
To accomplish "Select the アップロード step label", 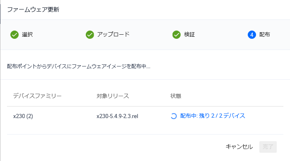I will (x=114, y=34).
